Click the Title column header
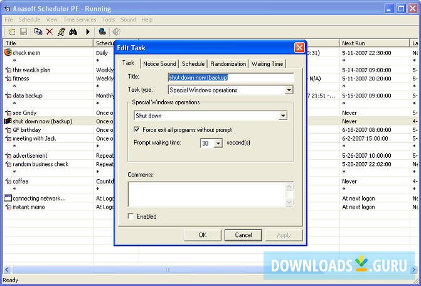421x286 pixels. tap(48, 43)
